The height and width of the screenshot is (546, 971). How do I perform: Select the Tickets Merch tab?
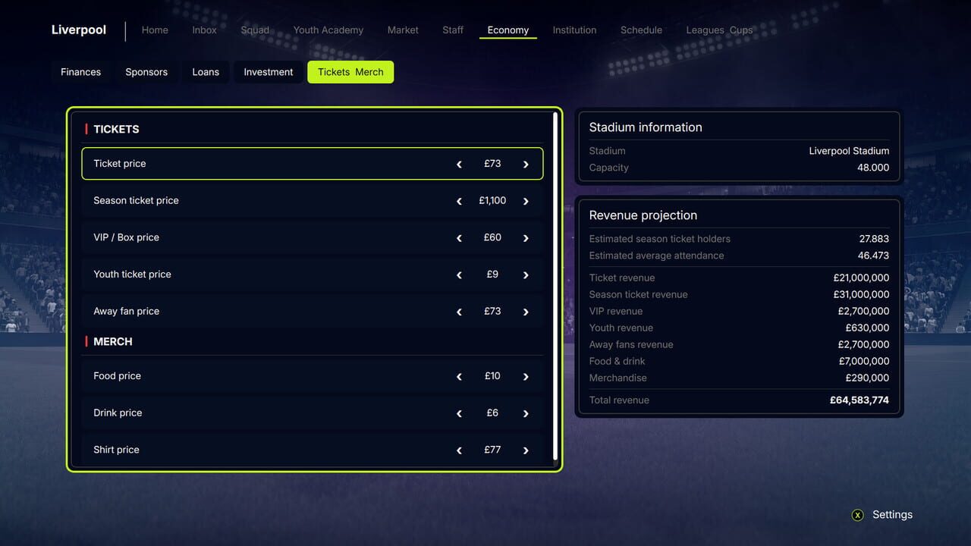pos(350,72)
